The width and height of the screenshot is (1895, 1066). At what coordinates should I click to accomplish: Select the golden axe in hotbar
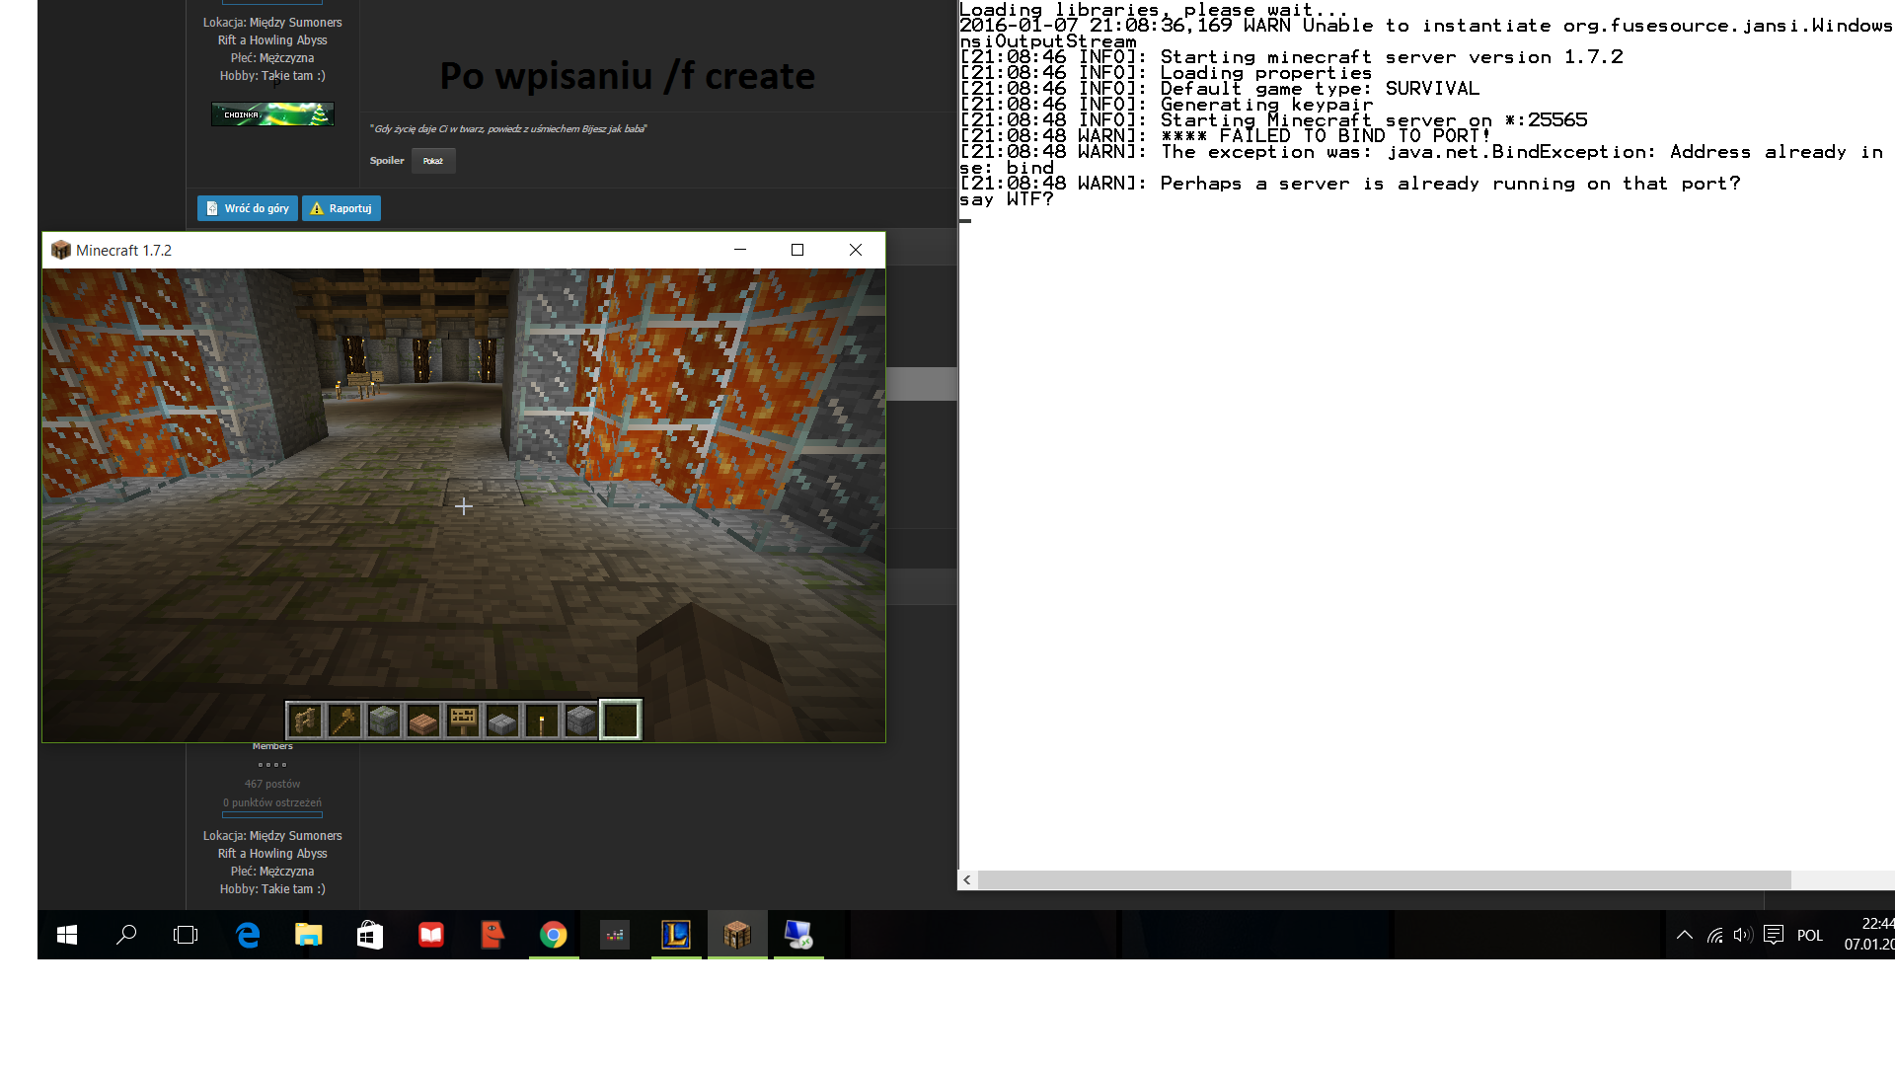pyautogui.click(x=344, y=721)
